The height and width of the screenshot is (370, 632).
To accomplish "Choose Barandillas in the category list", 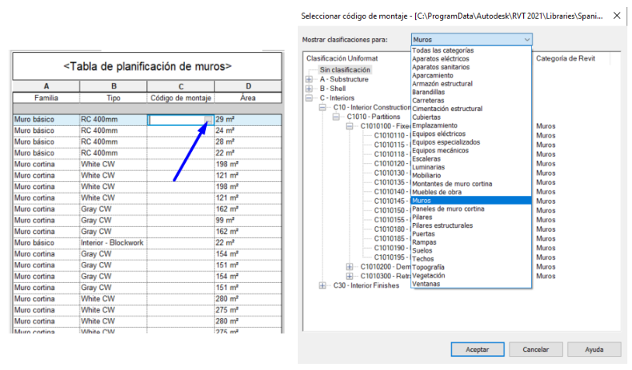I will (471, 92).
